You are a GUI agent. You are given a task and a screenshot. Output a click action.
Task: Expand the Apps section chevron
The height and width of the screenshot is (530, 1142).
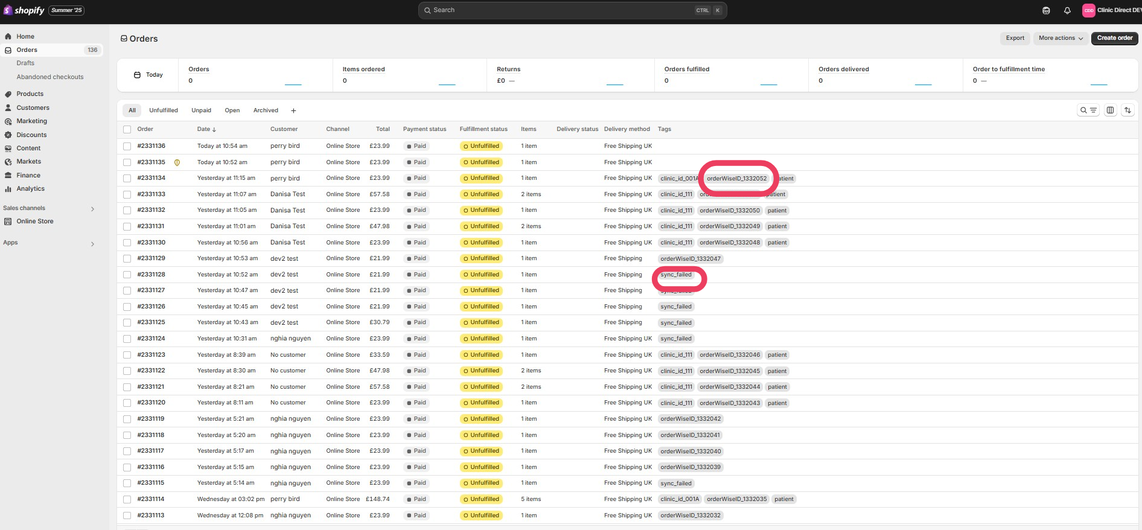pyautogui.click(x=92, y=244)
